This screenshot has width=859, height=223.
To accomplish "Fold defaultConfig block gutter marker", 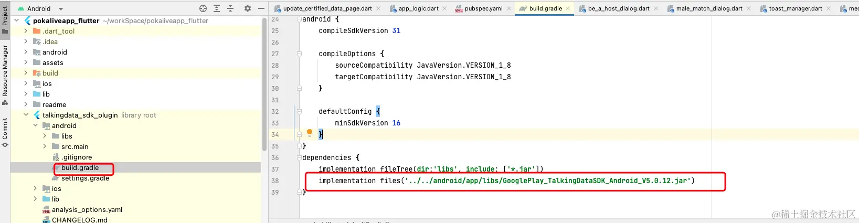I will [x=299, y=111].
